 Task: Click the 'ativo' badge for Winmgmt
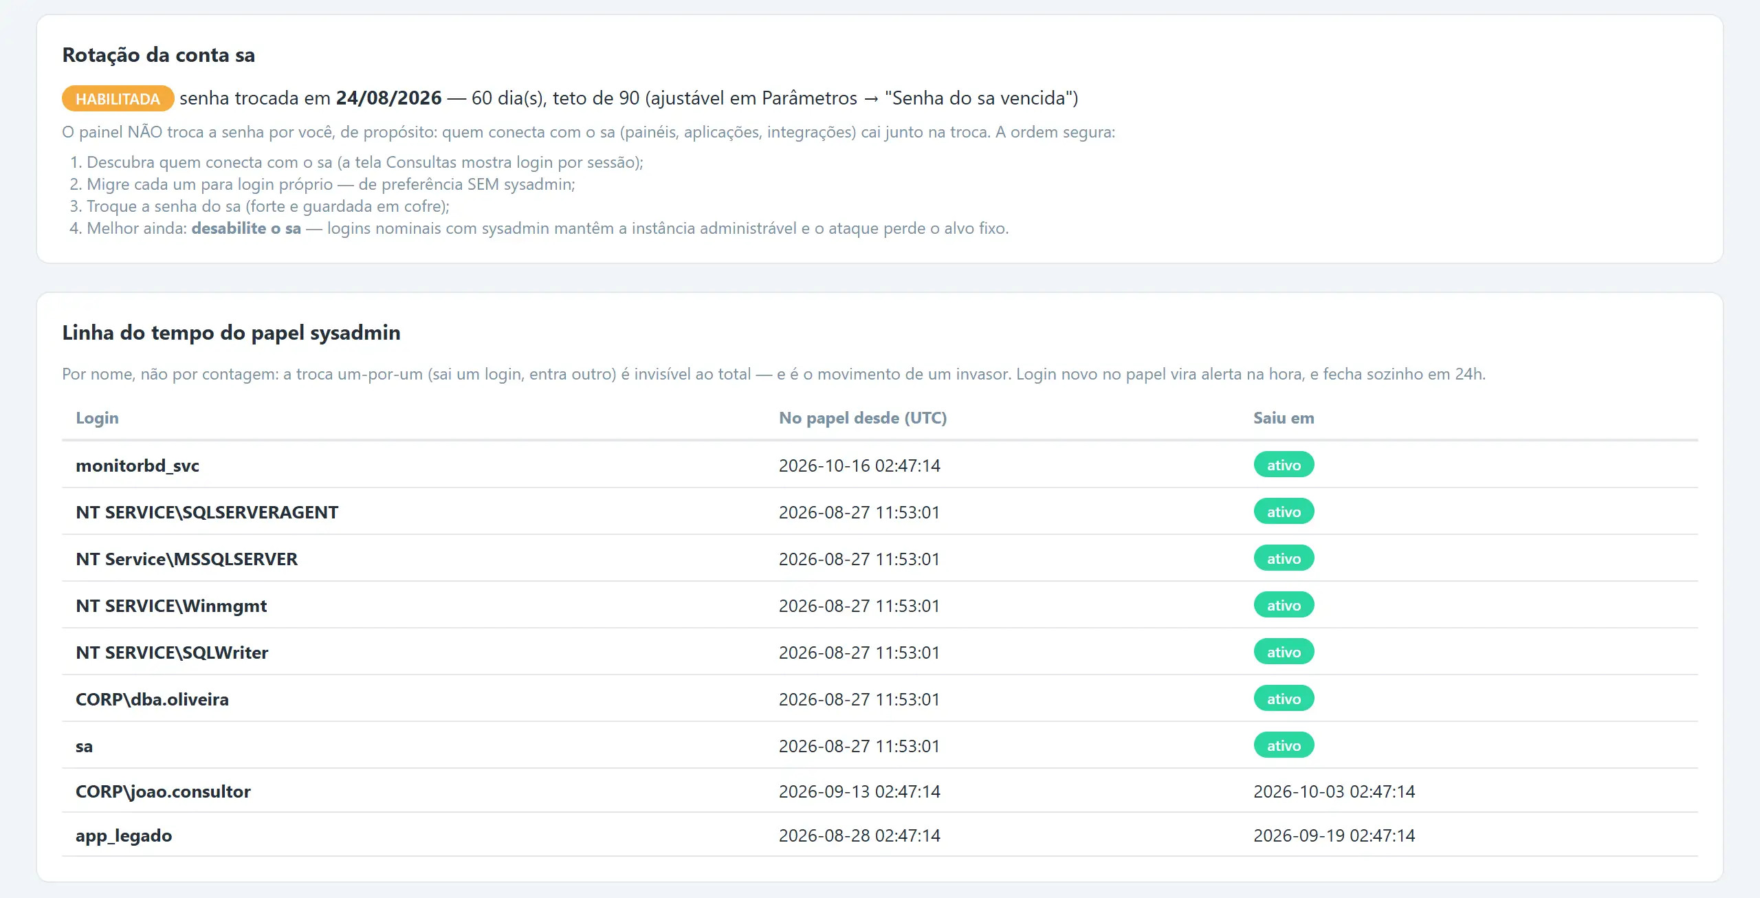[x=1284, y=605]
